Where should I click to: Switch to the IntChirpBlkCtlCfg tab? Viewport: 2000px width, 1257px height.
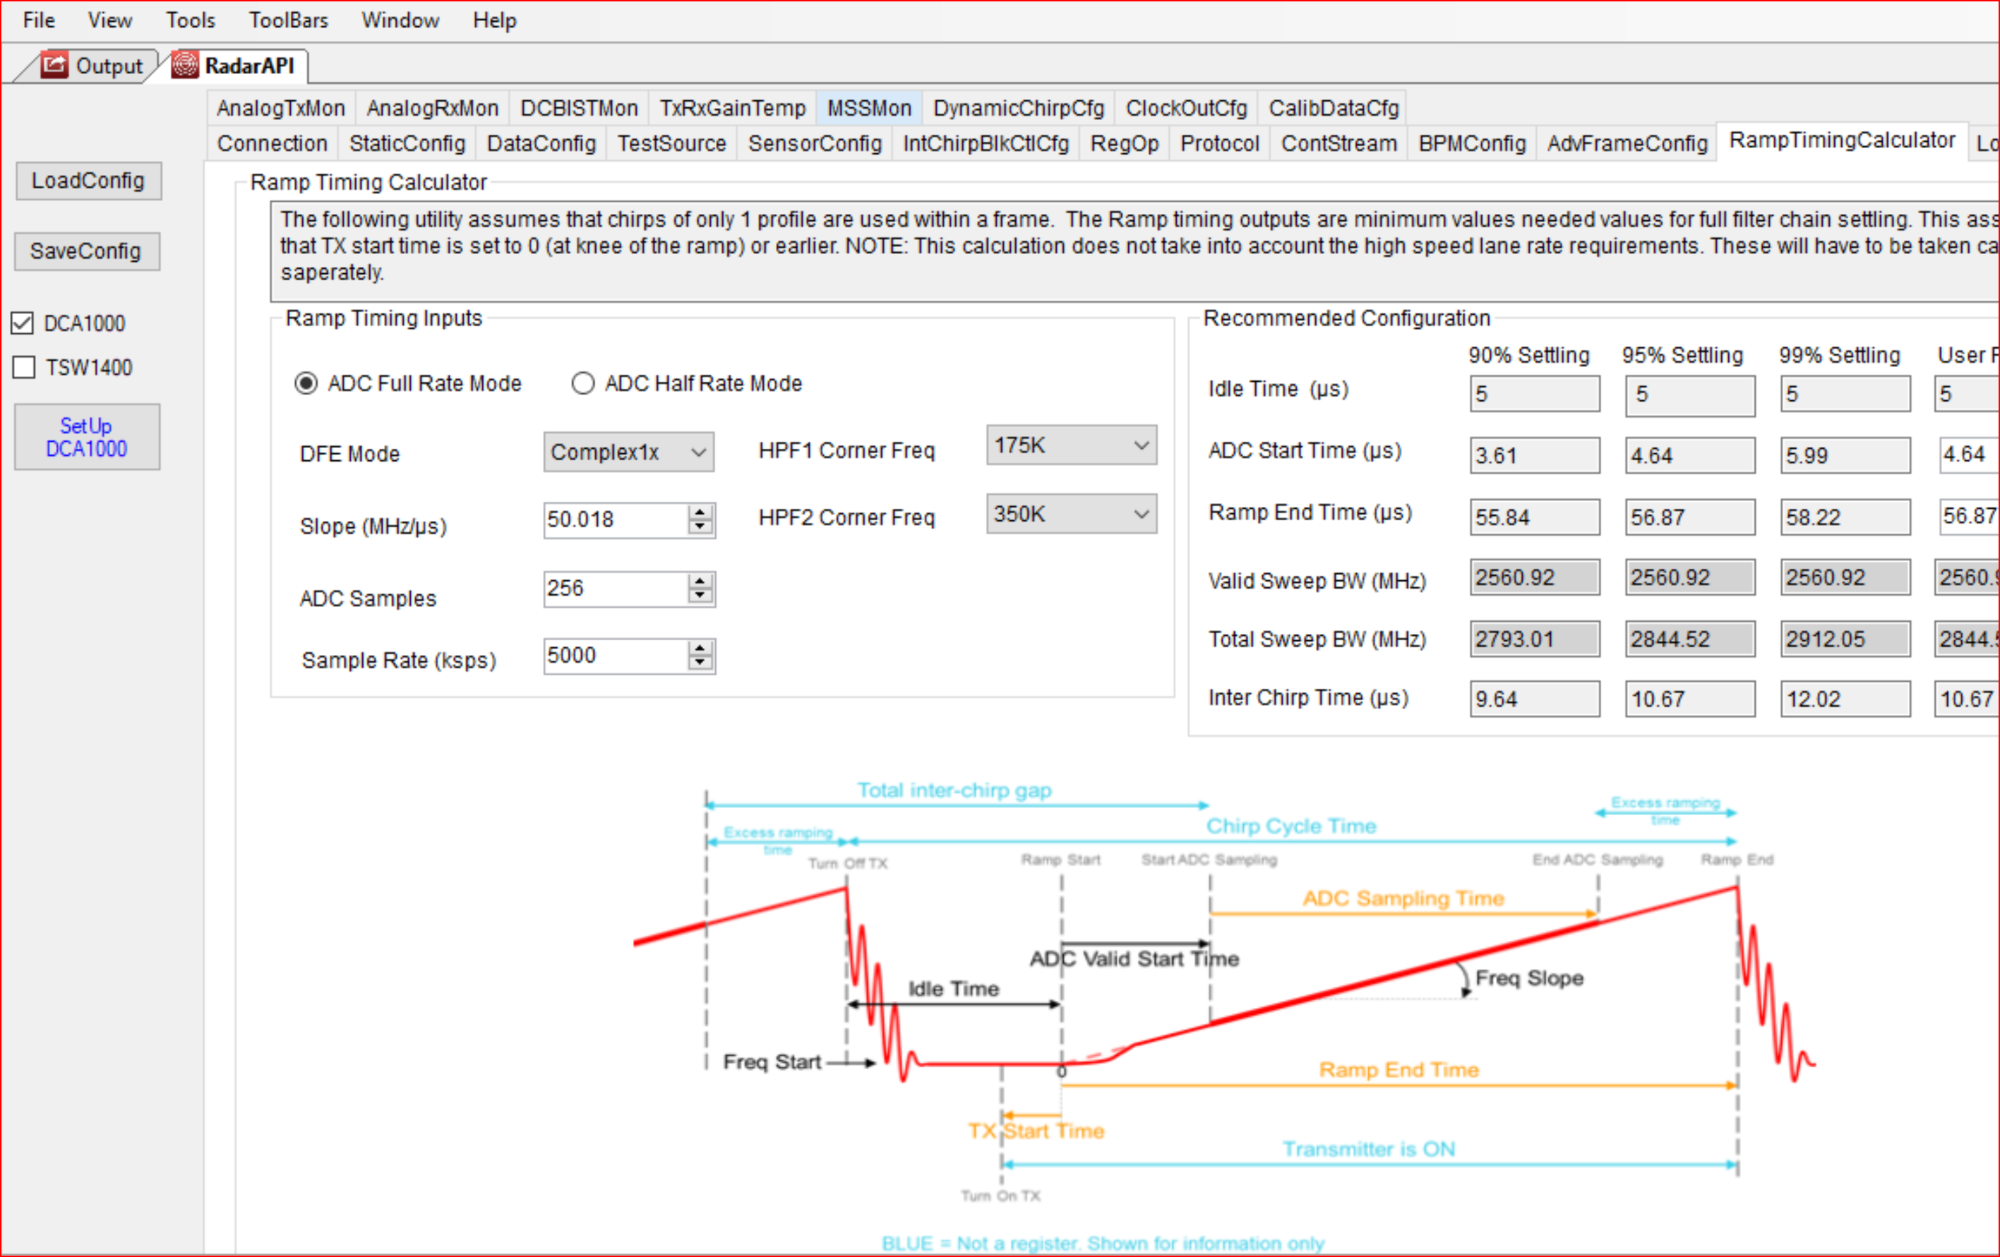click(x=986, y=144)
